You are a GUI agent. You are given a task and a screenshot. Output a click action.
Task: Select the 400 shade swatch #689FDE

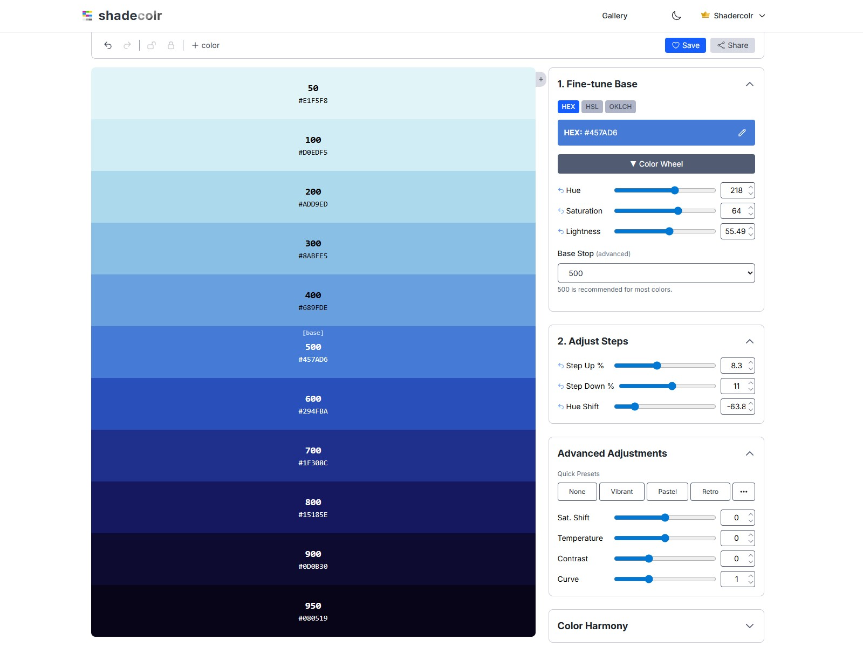(313, 300)
